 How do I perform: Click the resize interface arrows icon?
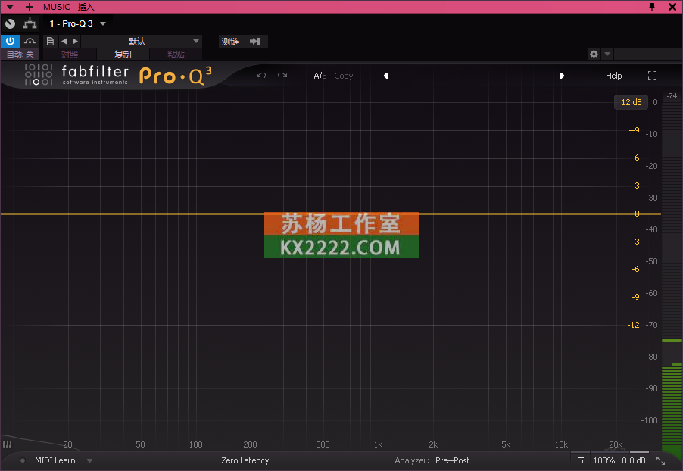[x=661, y=460]
